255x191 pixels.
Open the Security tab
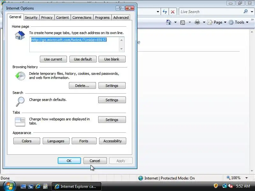click(31, 18)
